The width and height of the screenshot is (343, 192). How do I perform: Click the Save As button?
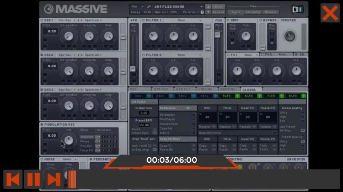pyautogui.click(x=218, y=12)
